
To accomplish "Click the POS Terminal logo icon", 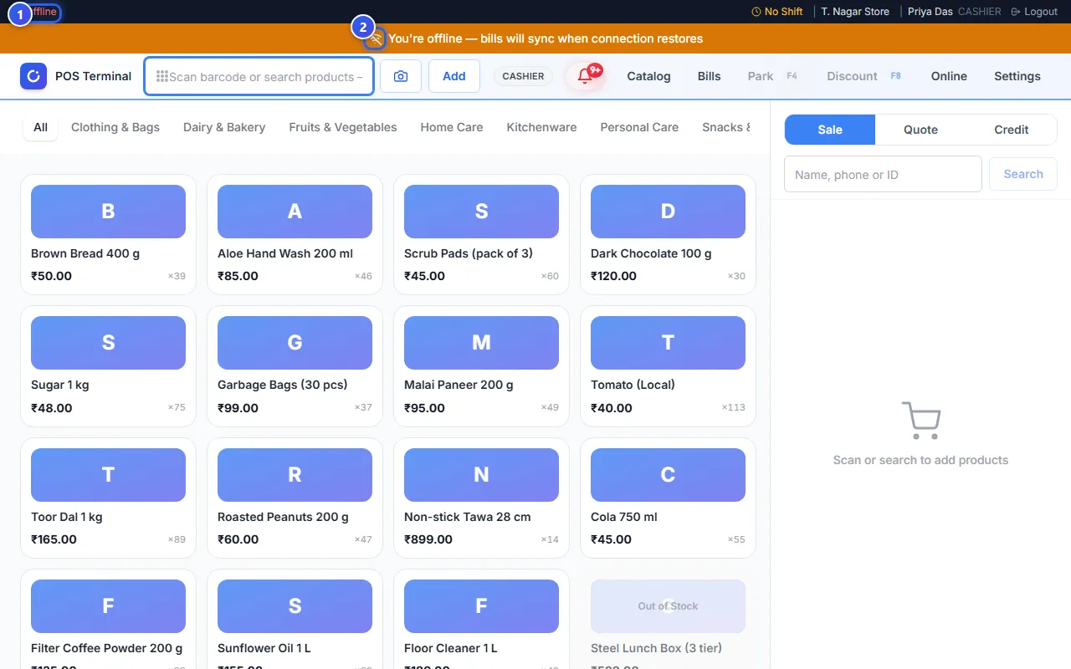I will [x=33, y=76].
